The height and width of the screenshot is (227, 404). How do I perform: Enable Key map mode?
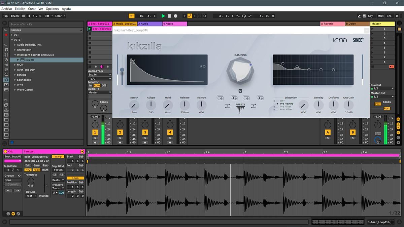point(370,16)
